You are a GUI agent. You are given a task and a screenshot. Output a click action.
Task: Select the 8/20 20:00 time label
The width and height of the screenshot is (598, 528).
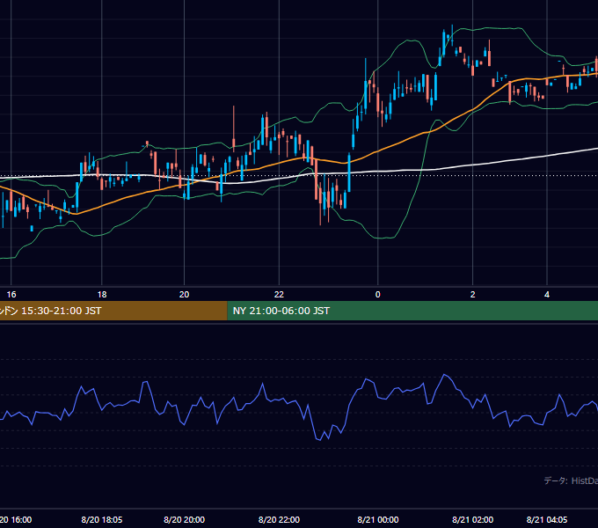coord(184,519)
